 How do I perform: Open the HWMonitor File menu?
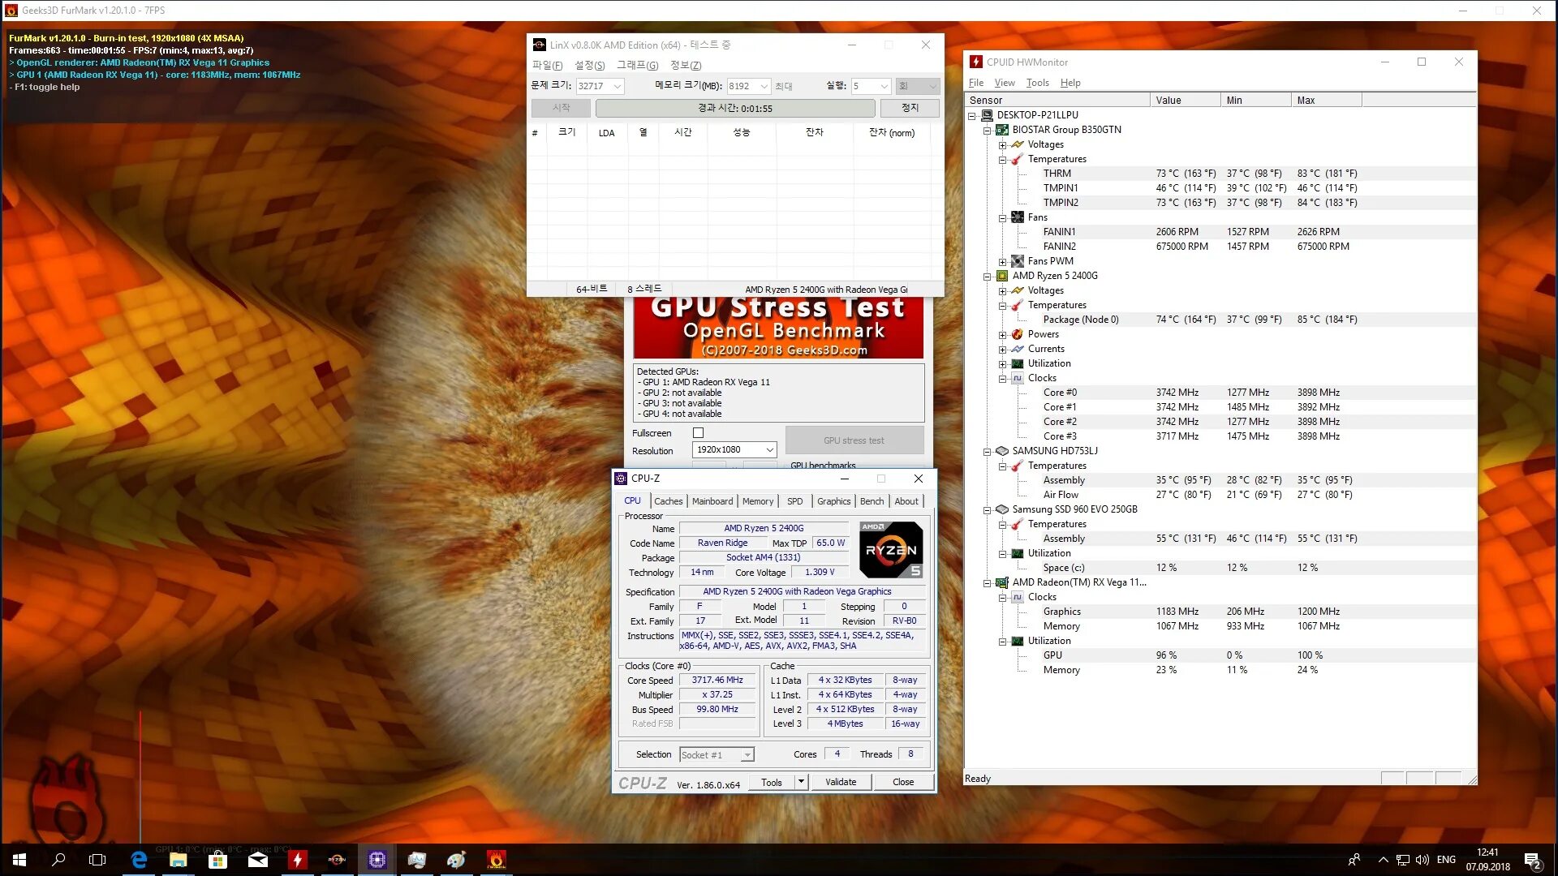976,83
